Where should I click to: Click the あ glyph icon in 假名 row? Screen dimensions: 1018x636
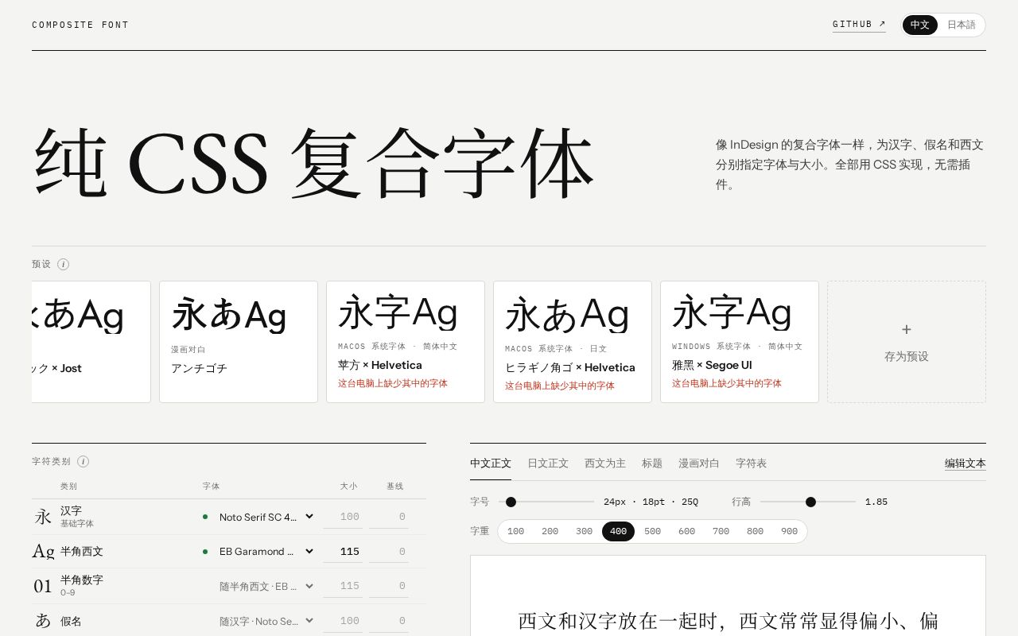43,621
